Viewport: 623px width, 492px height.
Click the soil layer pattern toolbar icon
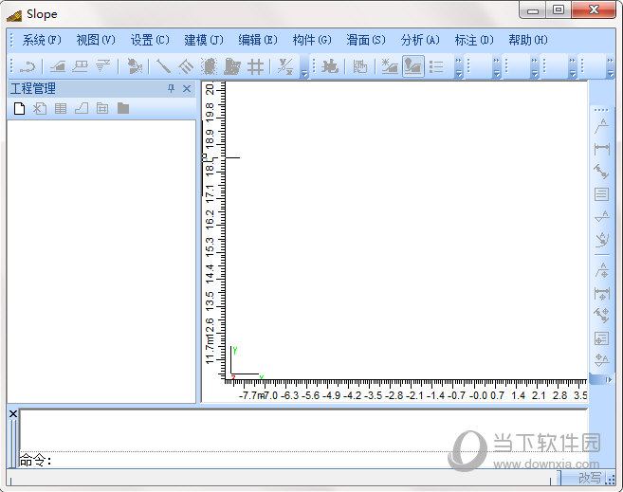click(x=360, y=66)
